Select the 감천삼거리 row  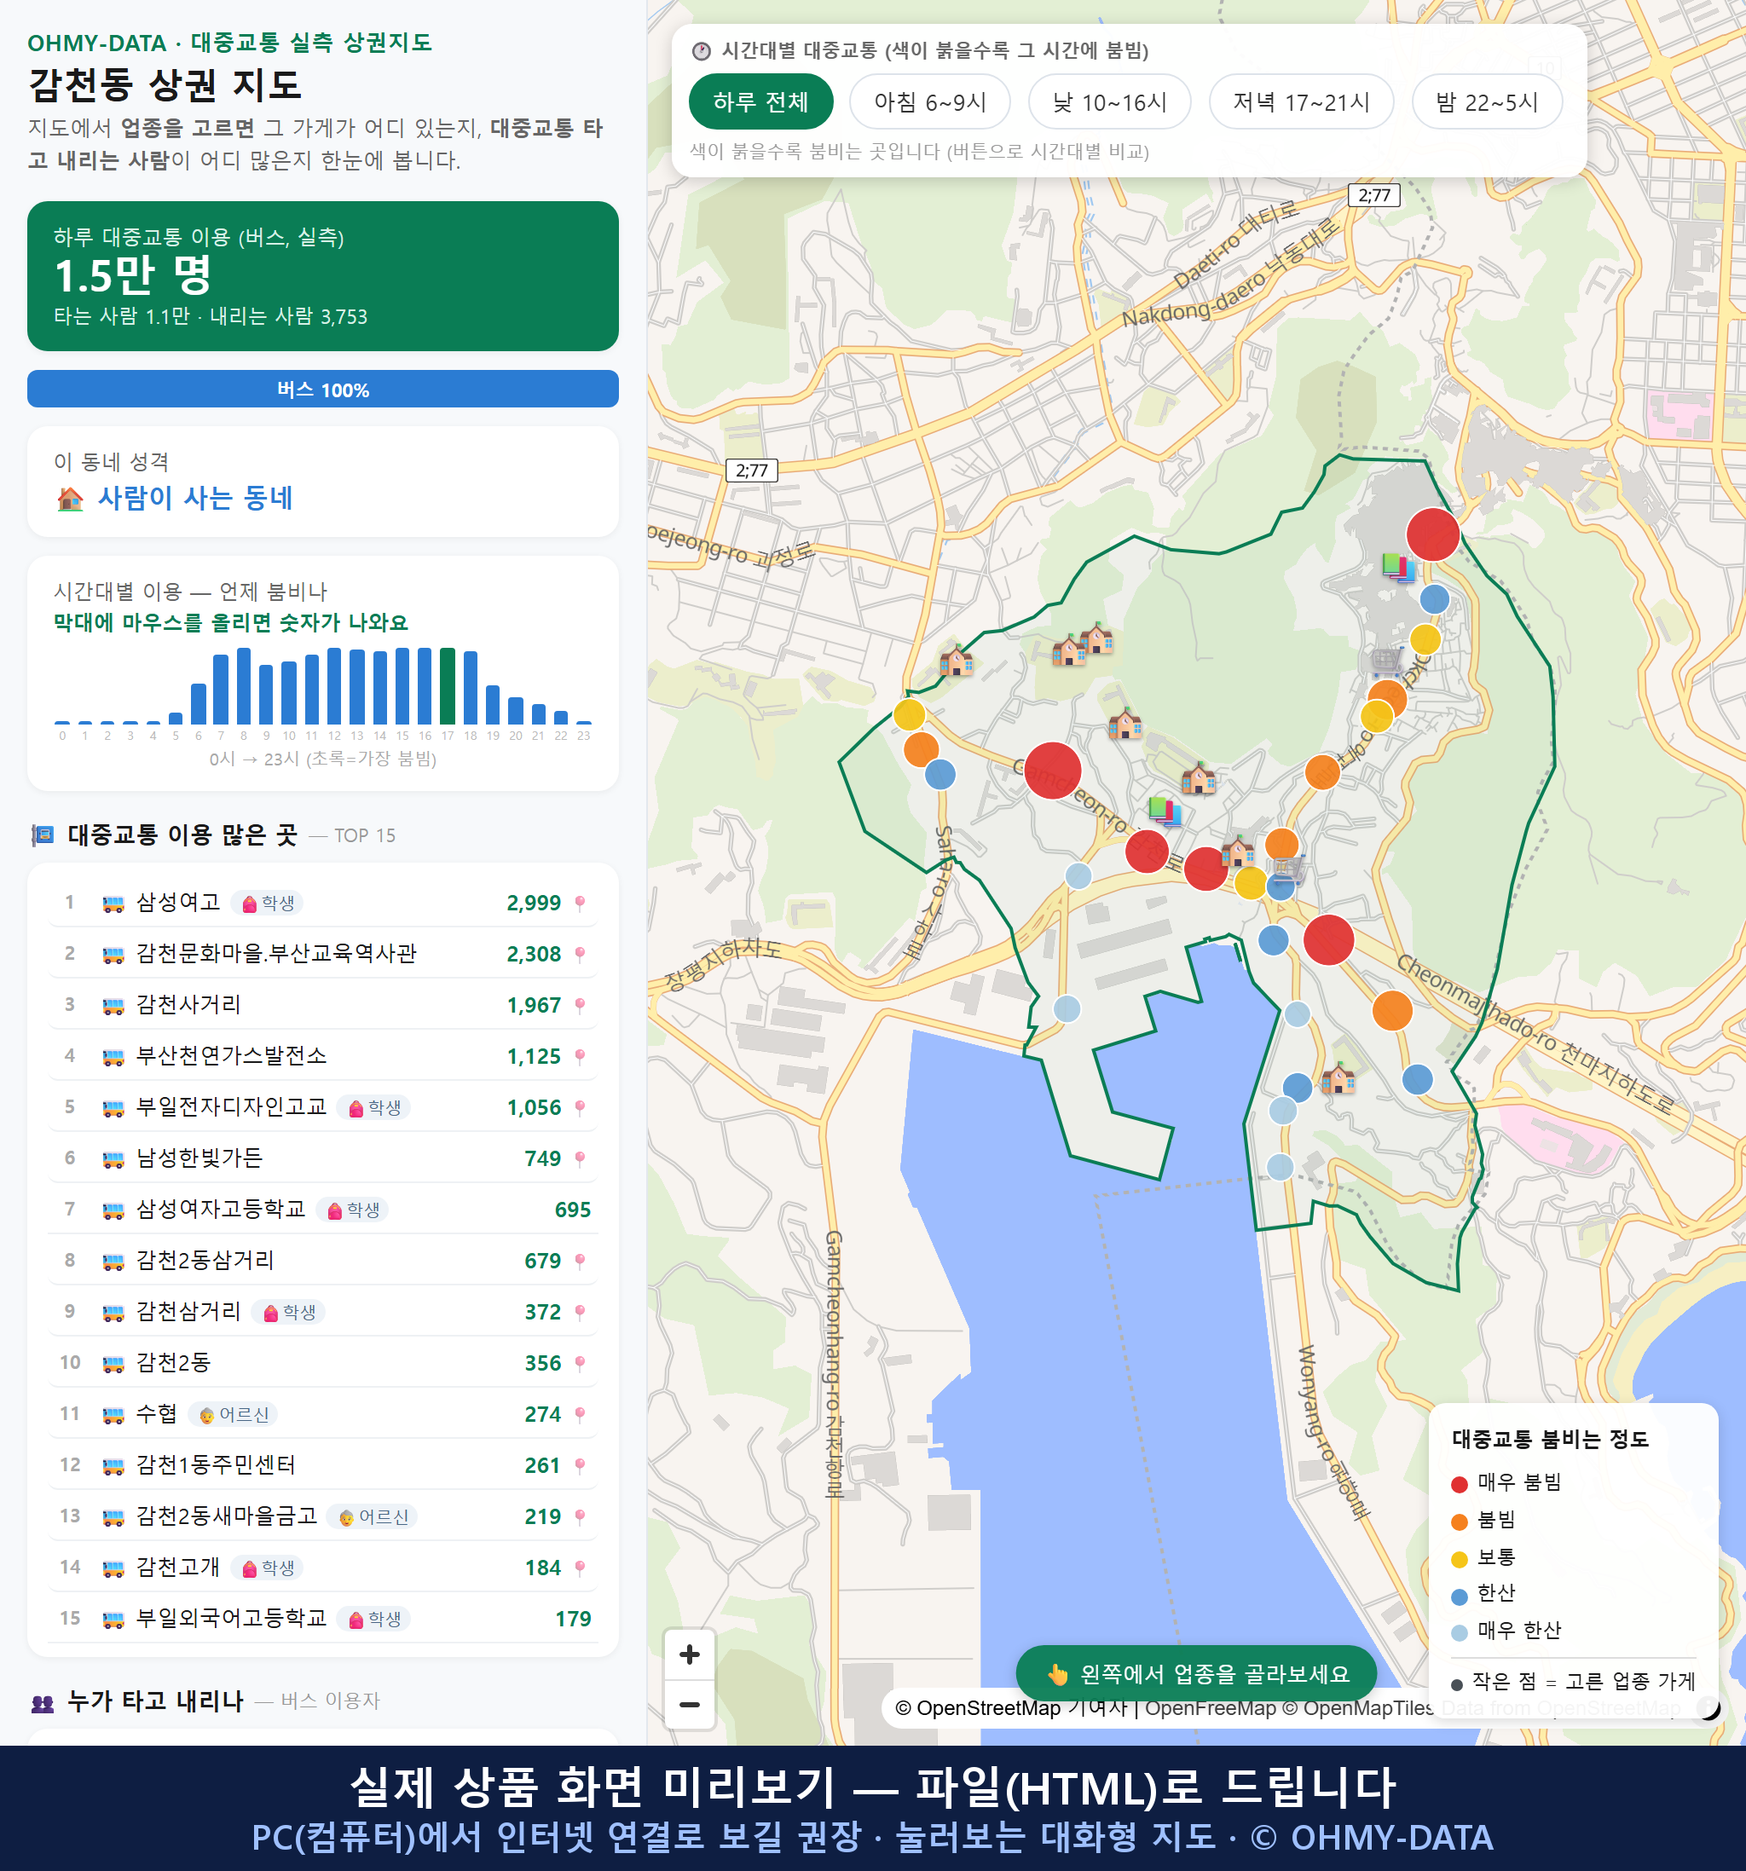[x=323, y=1312]
